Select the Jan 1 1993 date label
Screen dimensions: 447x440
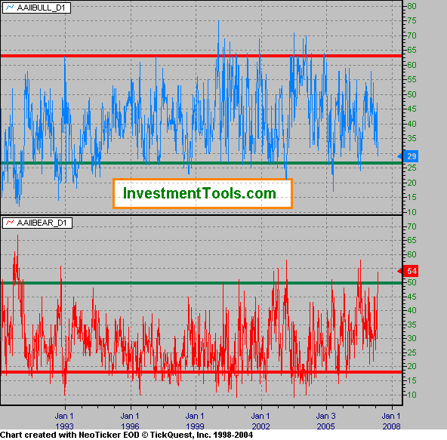[x=64, y=421]
